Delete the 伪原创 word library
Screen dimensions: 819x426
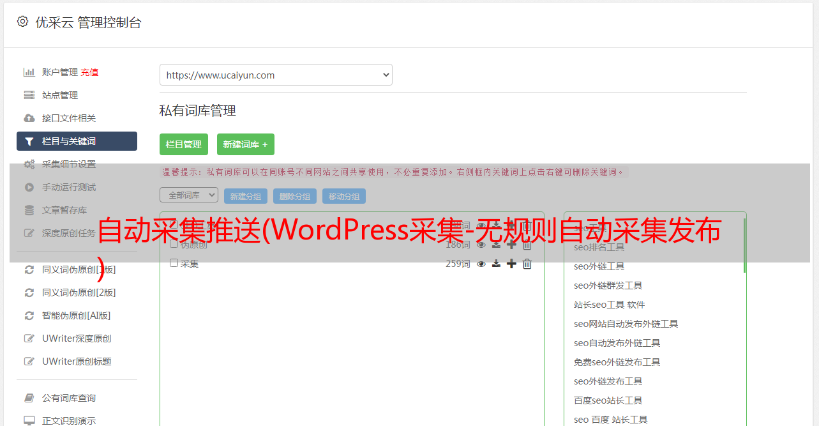point(527,245)
